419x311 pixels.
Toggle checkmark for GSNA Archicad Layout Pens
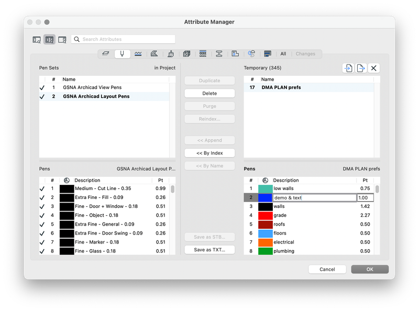coord(42,96)
